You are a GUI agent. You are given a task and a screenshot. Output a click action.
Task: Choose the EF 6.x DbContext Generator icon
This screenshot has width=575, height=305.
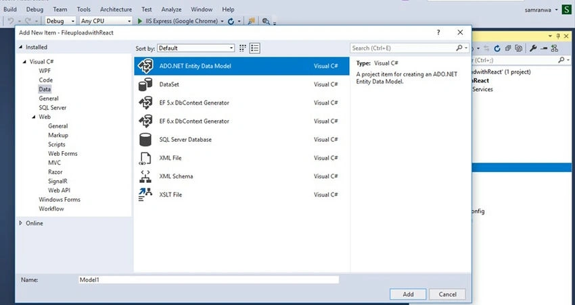point(145,121)
